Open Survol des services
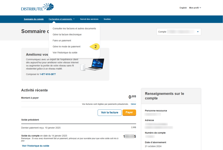This screenshot has width=223, height=150. point(89,19)
